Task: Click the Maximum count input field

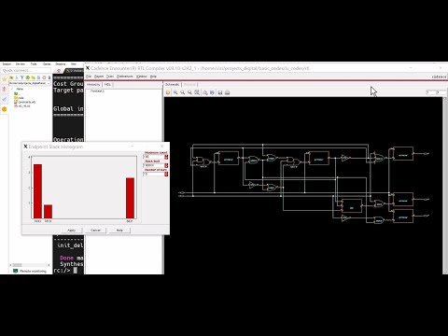Action: click(154, 157)
